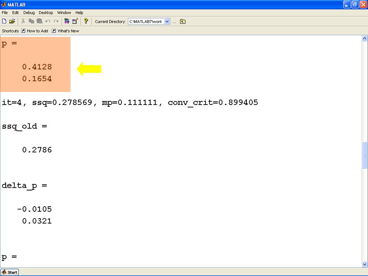
Task: Open the Help menu
Action: click(79, 13)
